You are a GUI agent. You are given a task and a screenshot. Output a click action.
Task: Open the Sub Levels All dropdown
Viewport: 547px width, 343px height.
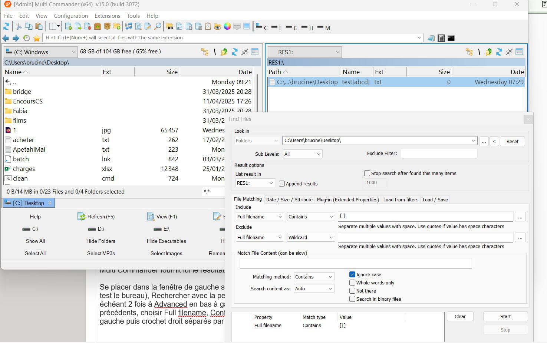coord(302,154)
